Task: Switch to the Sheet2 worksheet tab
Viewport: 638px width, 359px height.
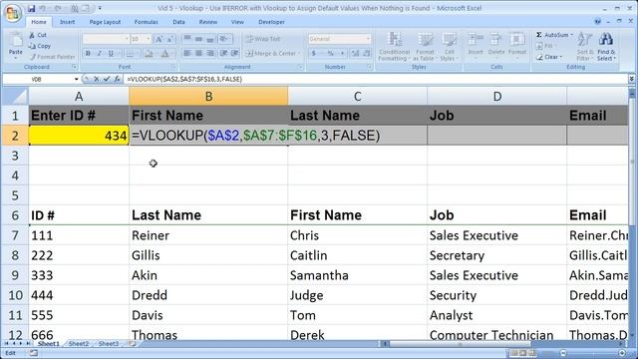Action: 79,344
